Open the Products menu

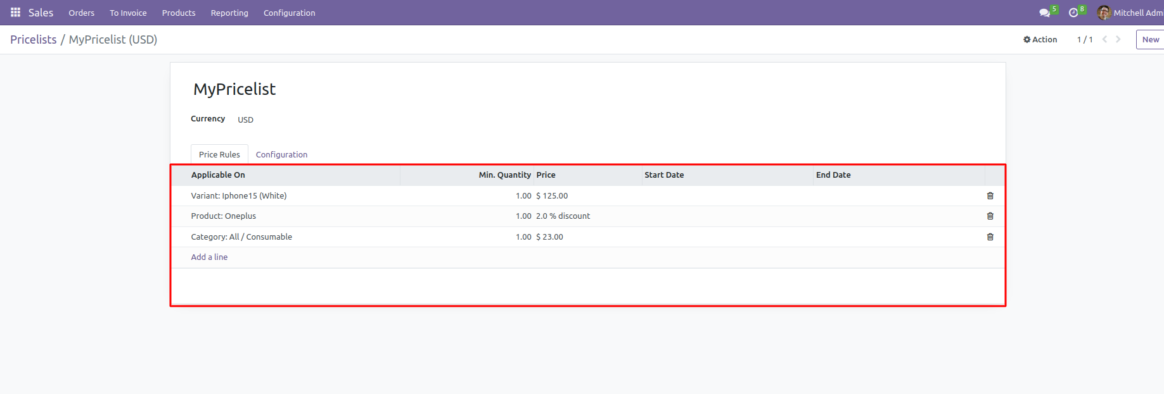(179, 13)
